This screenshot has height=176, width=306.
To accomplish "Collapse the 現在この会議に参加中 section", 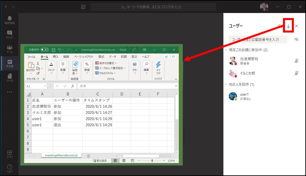I will pyautogui.click(x=226, y=50).
